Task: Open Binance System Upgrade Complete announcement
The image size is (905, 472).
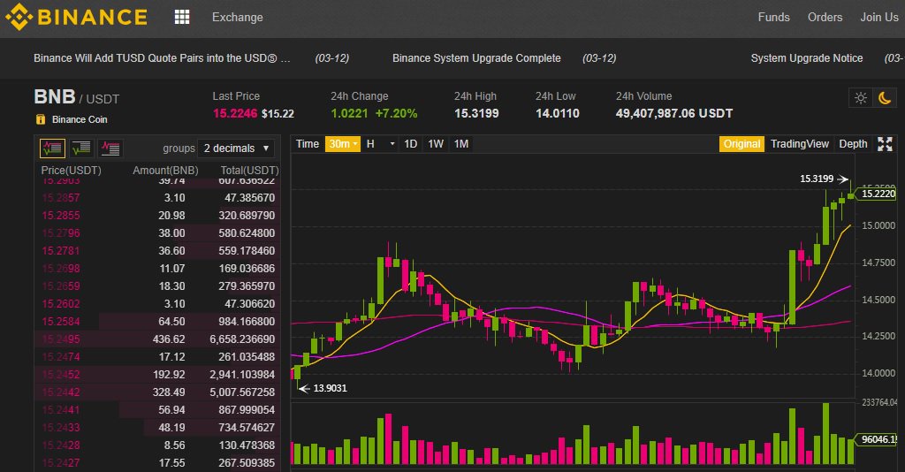Action: (x=476, y=58)
